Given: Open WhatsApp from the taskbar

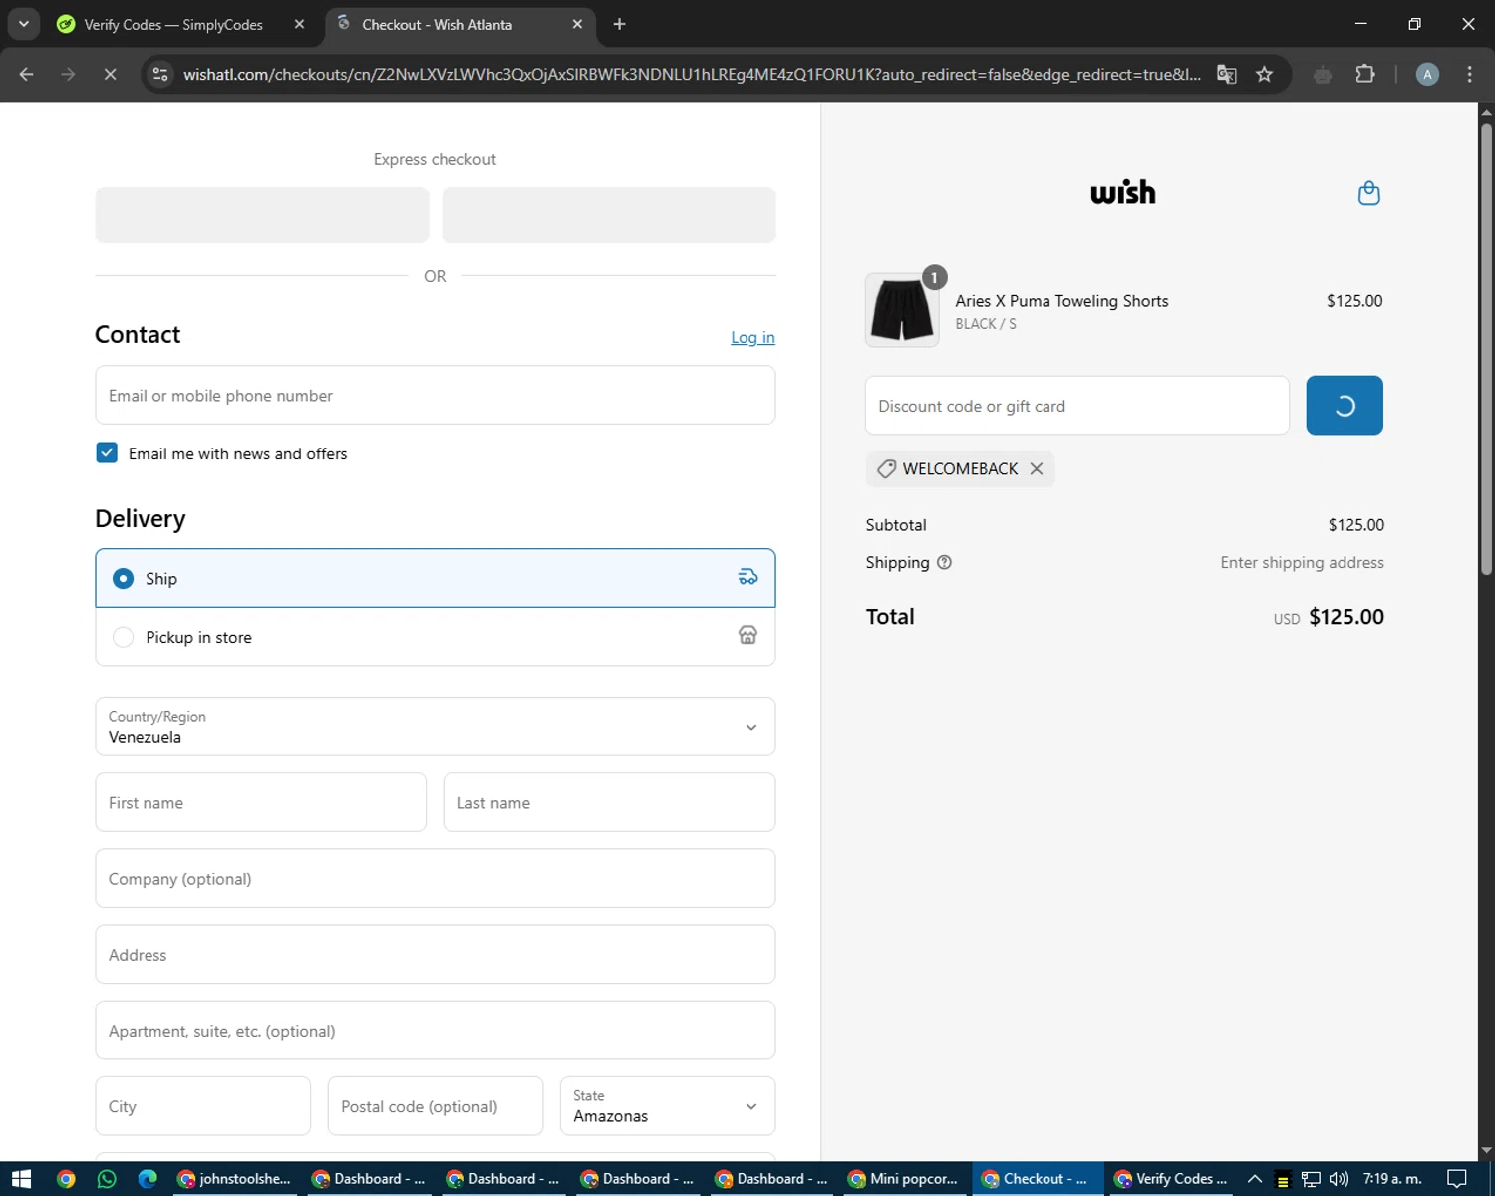Looking at the screenshot, I should click(x=107, y=1179).
